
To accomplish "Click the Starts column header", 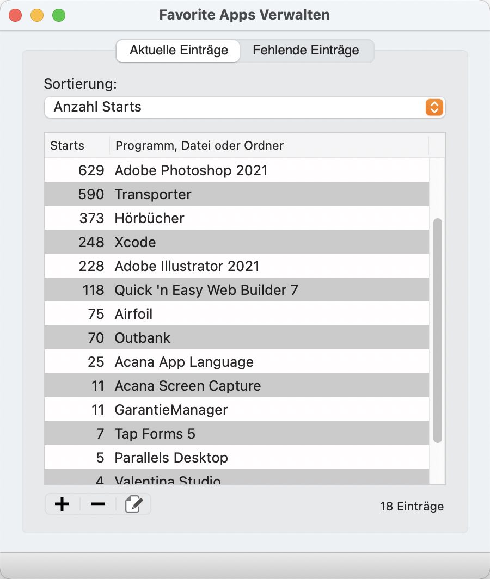I will tap(76, 145).
